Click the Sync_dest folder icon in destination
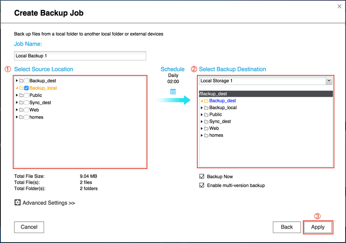Screen dimensions: 346x243 (206, 121)
